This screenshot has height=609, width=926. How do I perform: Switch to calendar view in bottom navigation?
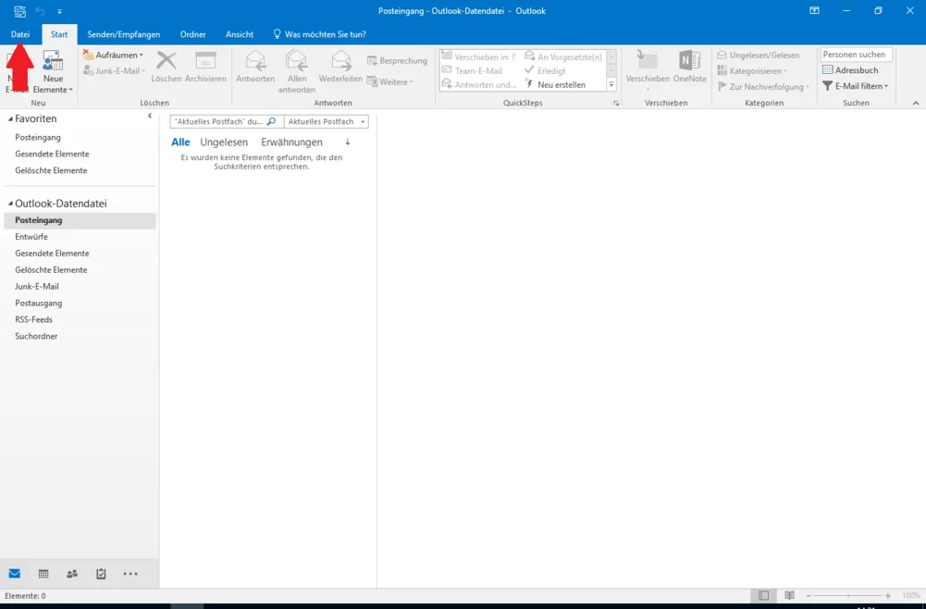tap(43, 574)
